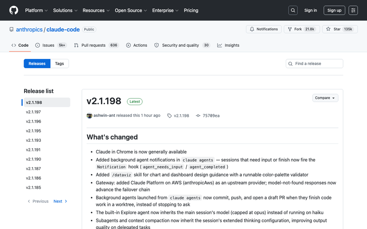Click the ashwin-ant author link
Viewport: 367px width, 229px height.
coord(104,116)
